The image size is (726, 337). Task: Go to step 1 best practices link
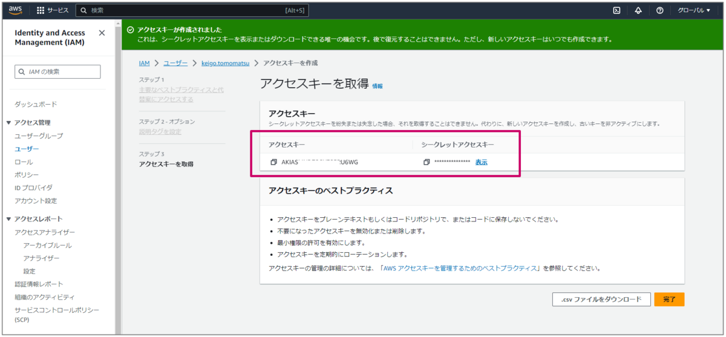point(181,94)
